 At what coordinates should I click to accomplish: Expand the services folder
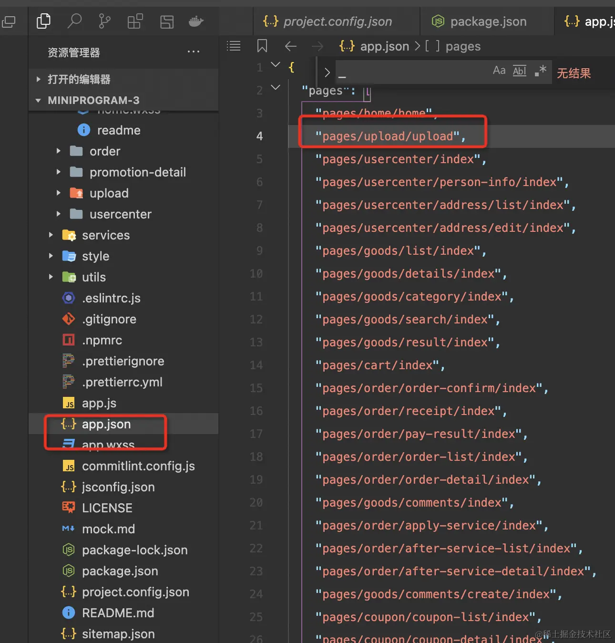coord(51,235)
